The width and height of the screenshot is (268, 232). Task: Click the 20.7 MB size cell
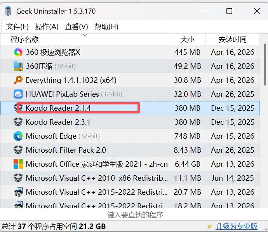tap(187, 192)
